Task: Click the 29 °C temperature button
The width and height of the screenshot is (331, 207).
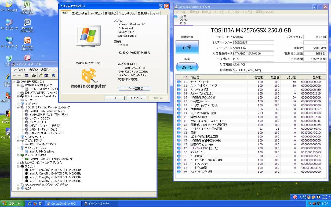Action: point(187,67)
